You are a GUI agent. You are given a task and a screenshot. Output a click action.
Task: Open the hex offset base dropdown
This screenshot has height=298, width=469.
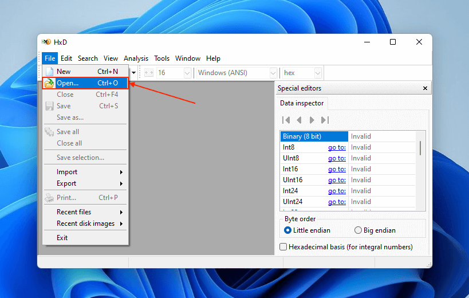pyautogui.click(x=318, y=73)
